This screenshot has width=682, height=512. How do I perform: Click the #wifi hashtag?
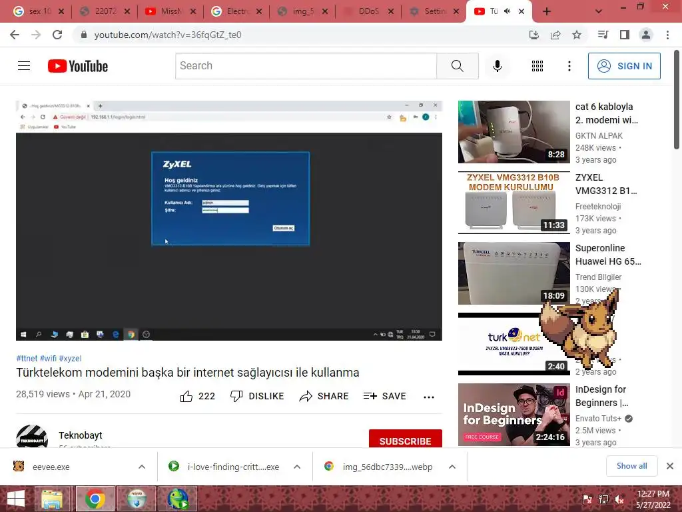(x=48, y=358)
